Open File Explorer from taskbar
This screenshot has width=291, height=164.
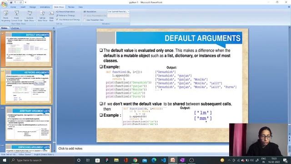coord(116,160)
